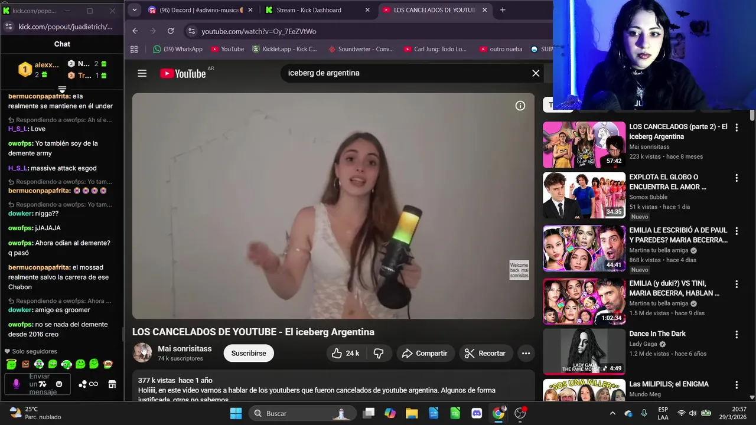This screenshot has height=425, width=756.
Task: Clear the YouTube search box text
Action: tap(536, 73)
